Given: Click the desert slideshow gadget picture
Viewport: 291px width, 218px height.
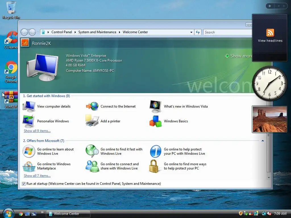Looking at the screenshot, I should click(269, 119).
